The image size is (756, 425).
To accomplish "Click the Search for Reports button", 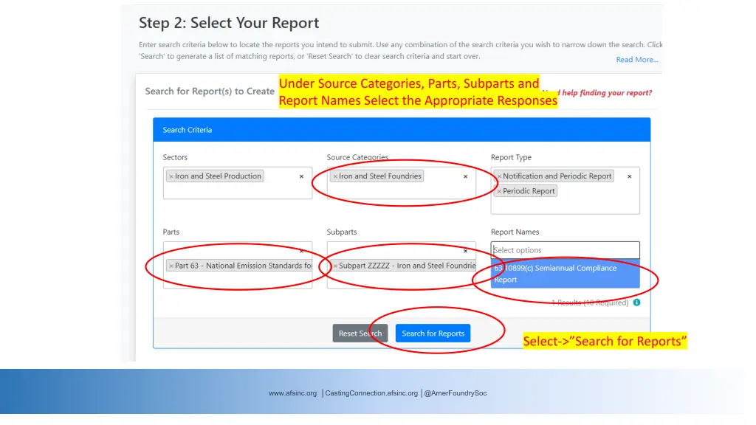I will click(x=433, y=334).
